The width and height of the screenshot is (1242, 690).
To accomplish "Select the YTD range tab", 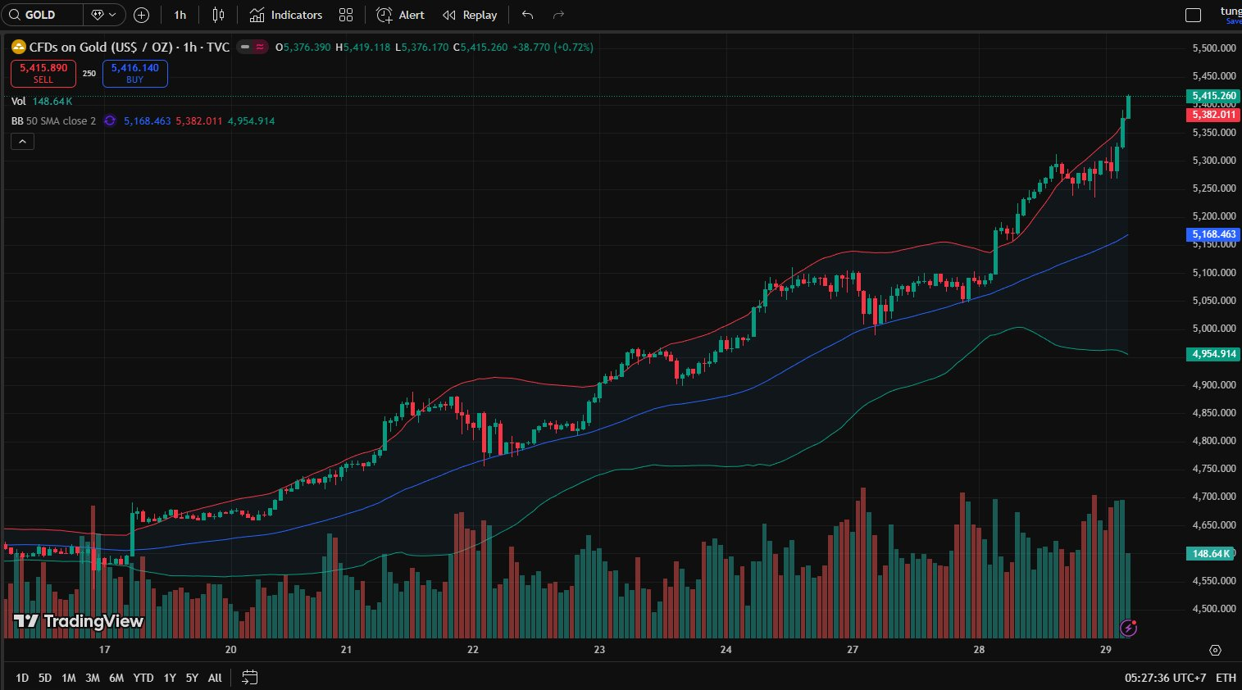I will coord(143,678).
